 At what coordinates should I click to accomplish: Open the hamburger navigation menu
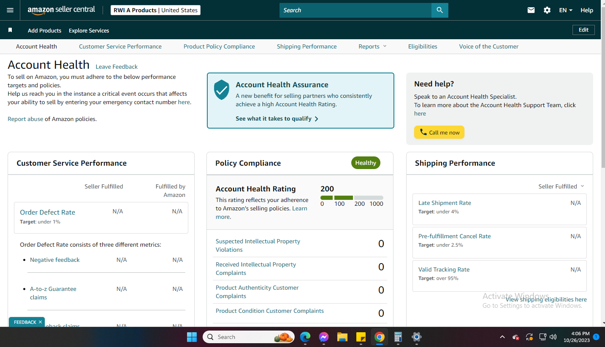[10, 10]
